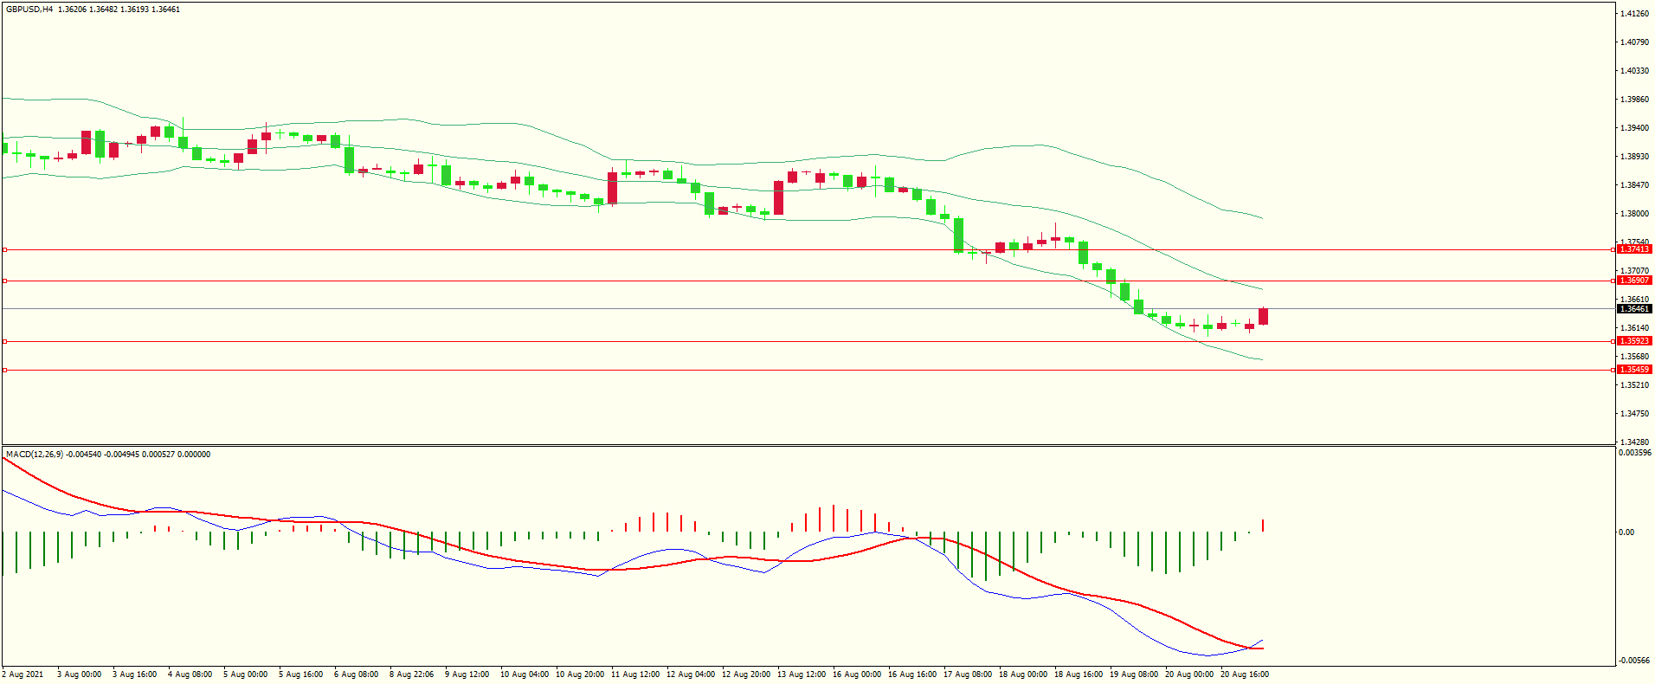Click the 1.37413 red price tag
Image resolution: width=1655 pixels, height=684 pixels.
point(1634,249)
